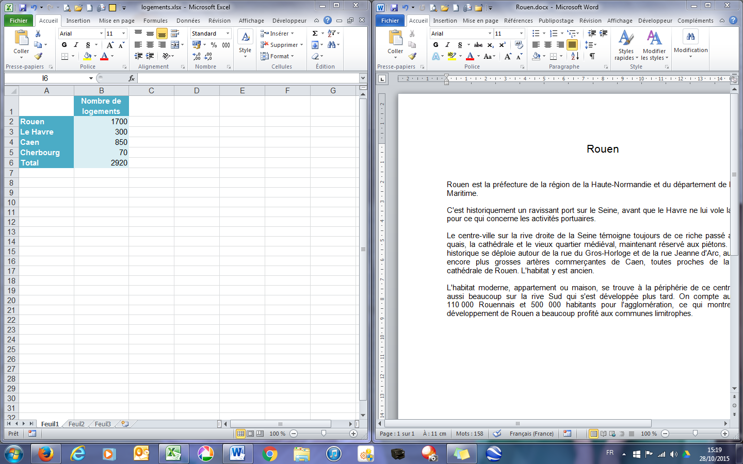Open the font size dropdown in Excel

tap(122, 33)
